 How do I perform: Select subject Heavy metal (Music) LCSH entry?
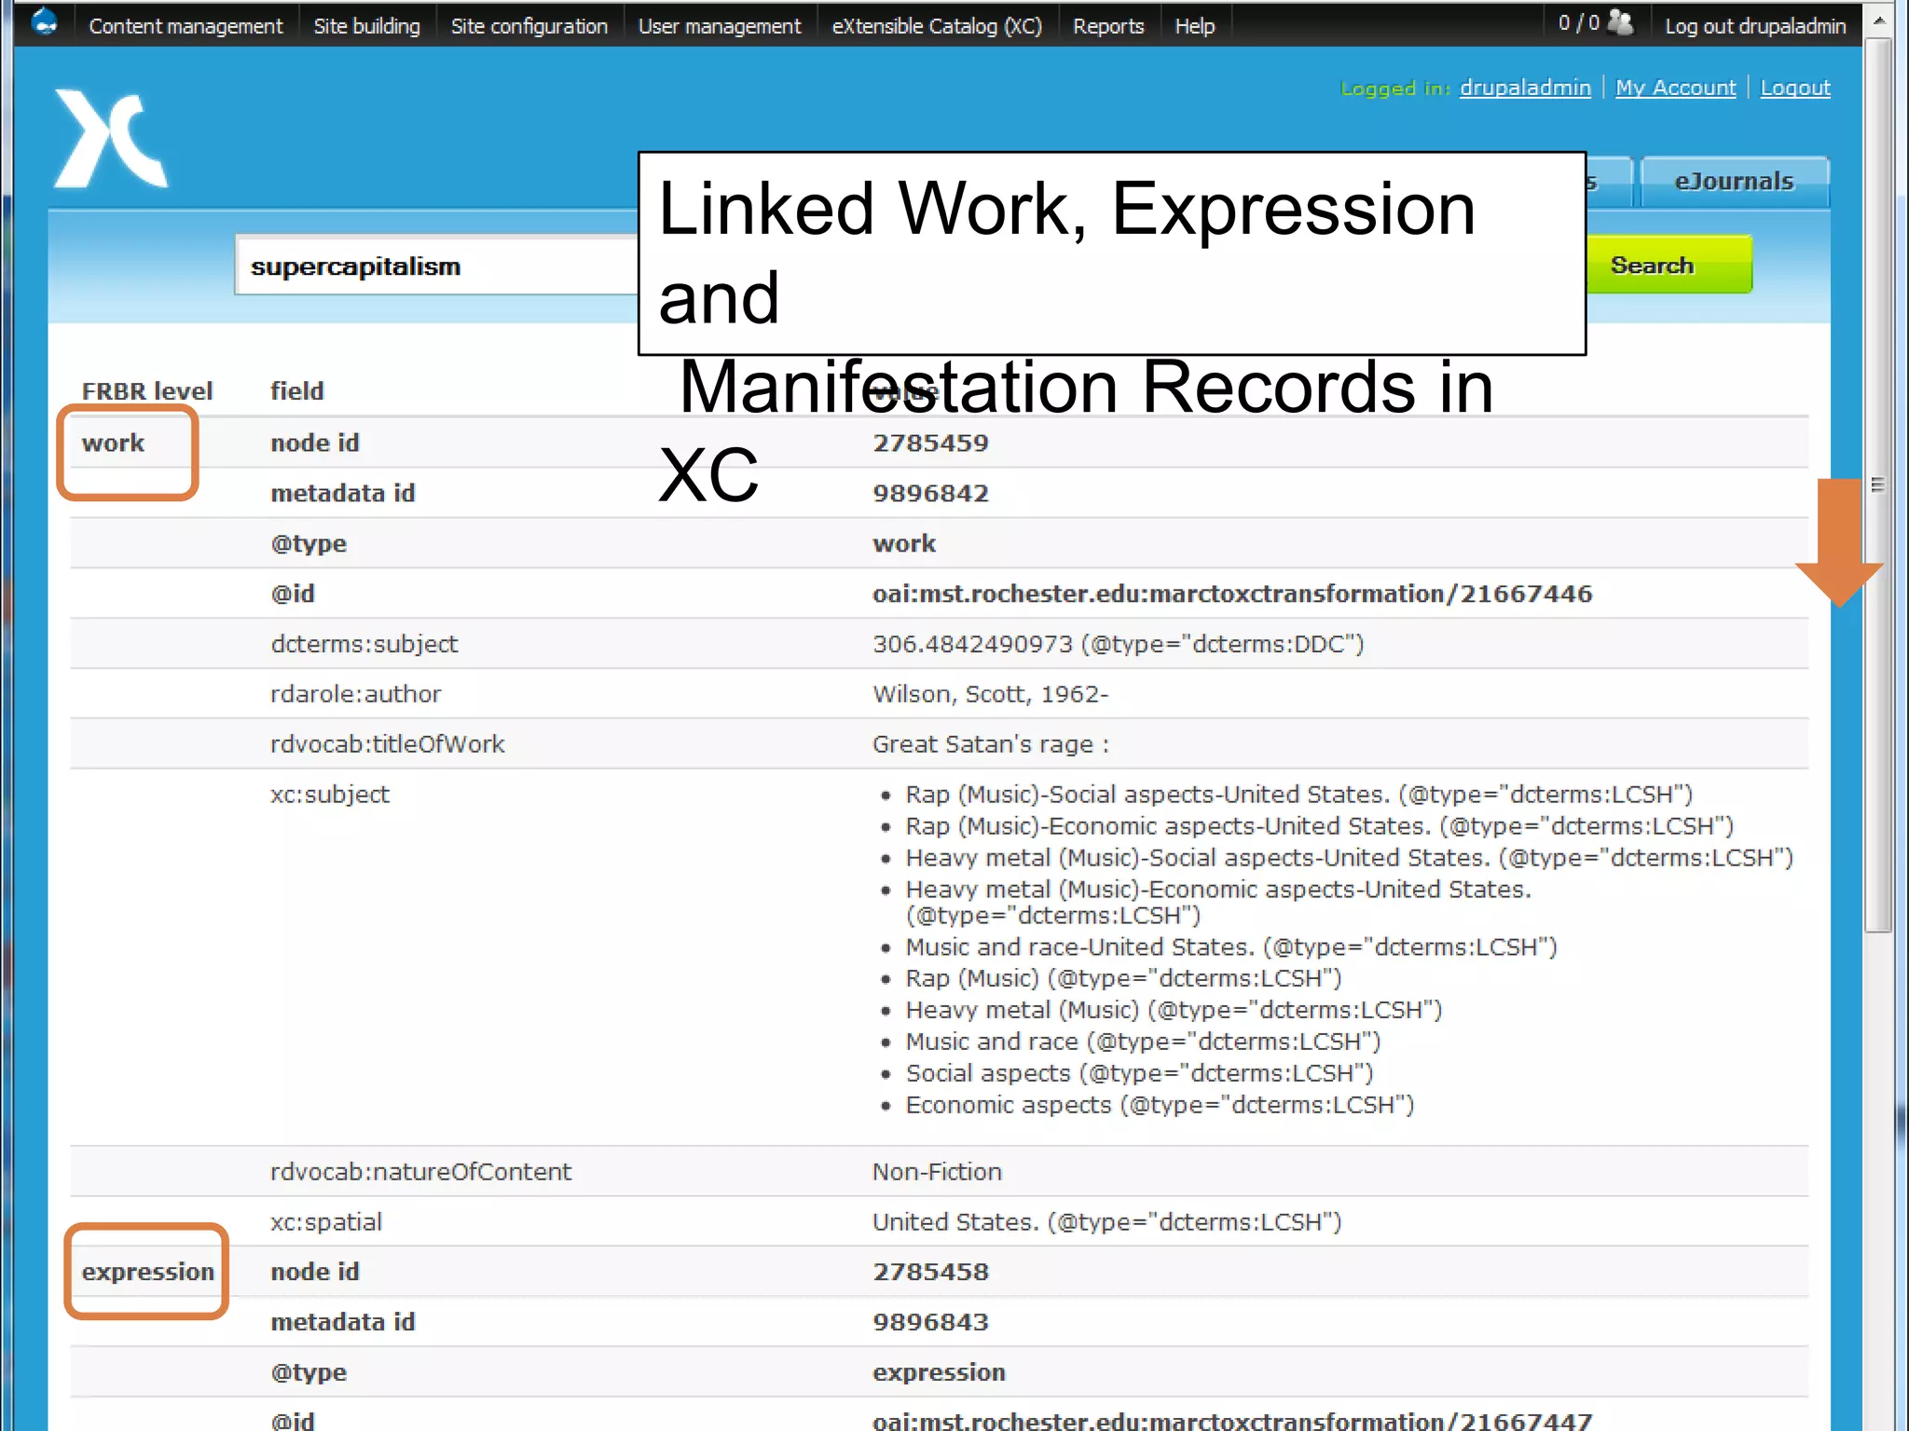coord(1174,1010)
